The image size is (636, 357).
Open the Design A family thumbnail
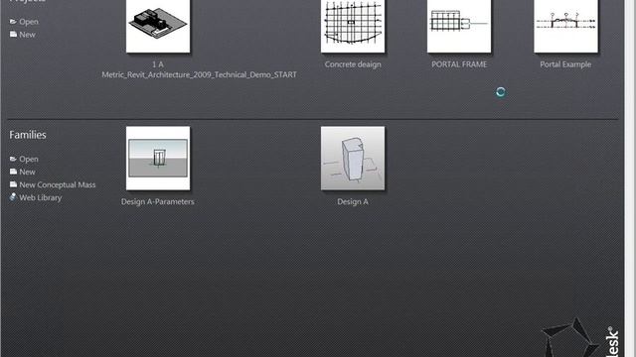click(x=353, y=159)
